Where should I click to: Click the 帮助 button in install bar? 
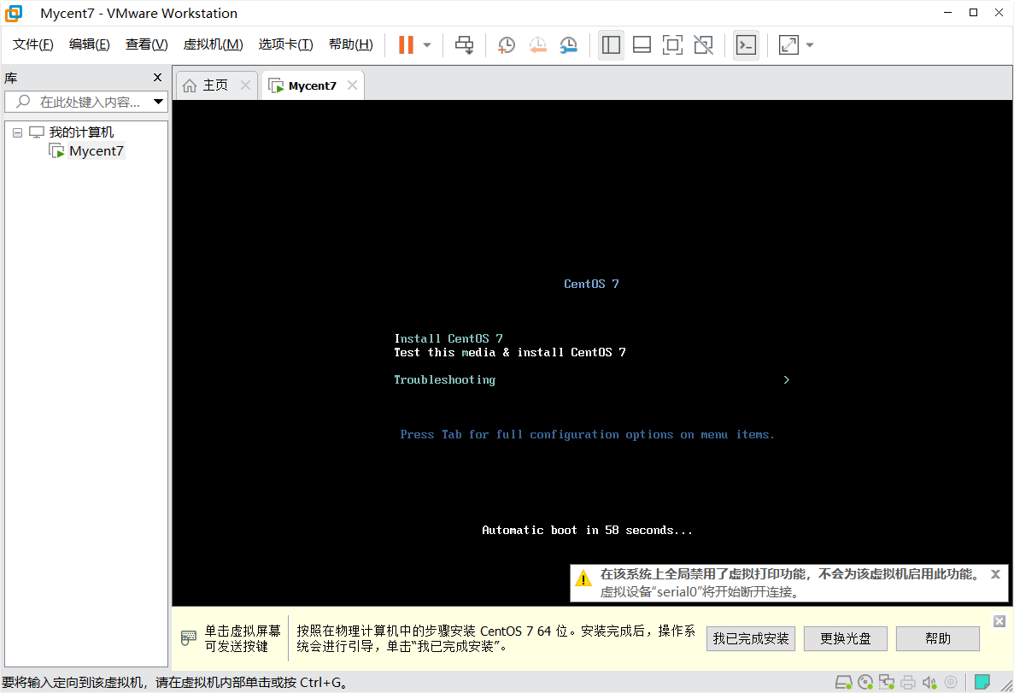point(938,638)
